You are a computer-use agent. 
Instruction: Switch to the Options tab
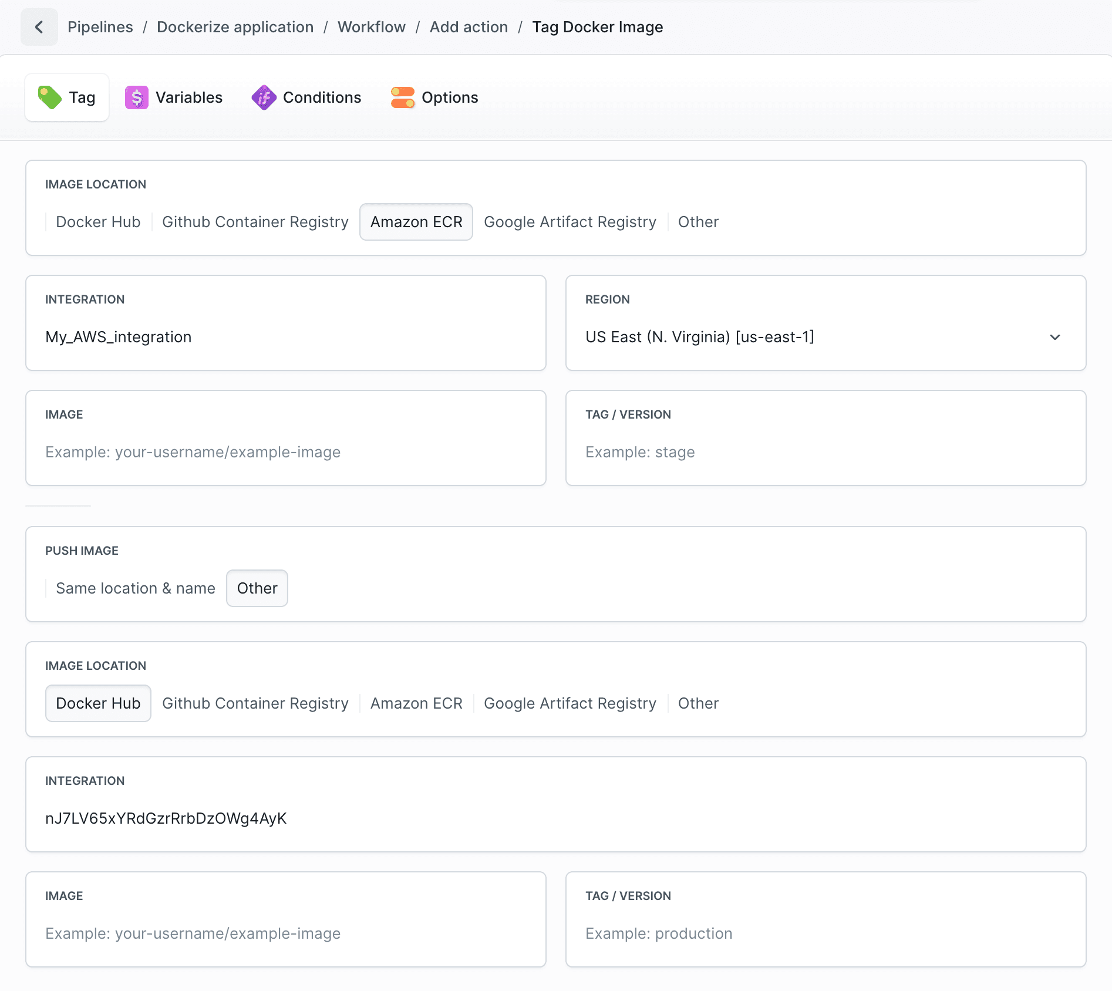[433, 97]
